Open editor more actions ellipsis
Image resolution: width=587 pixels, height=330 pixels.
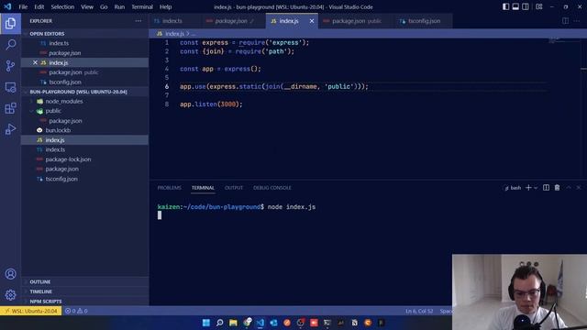(x=577, y=21)
